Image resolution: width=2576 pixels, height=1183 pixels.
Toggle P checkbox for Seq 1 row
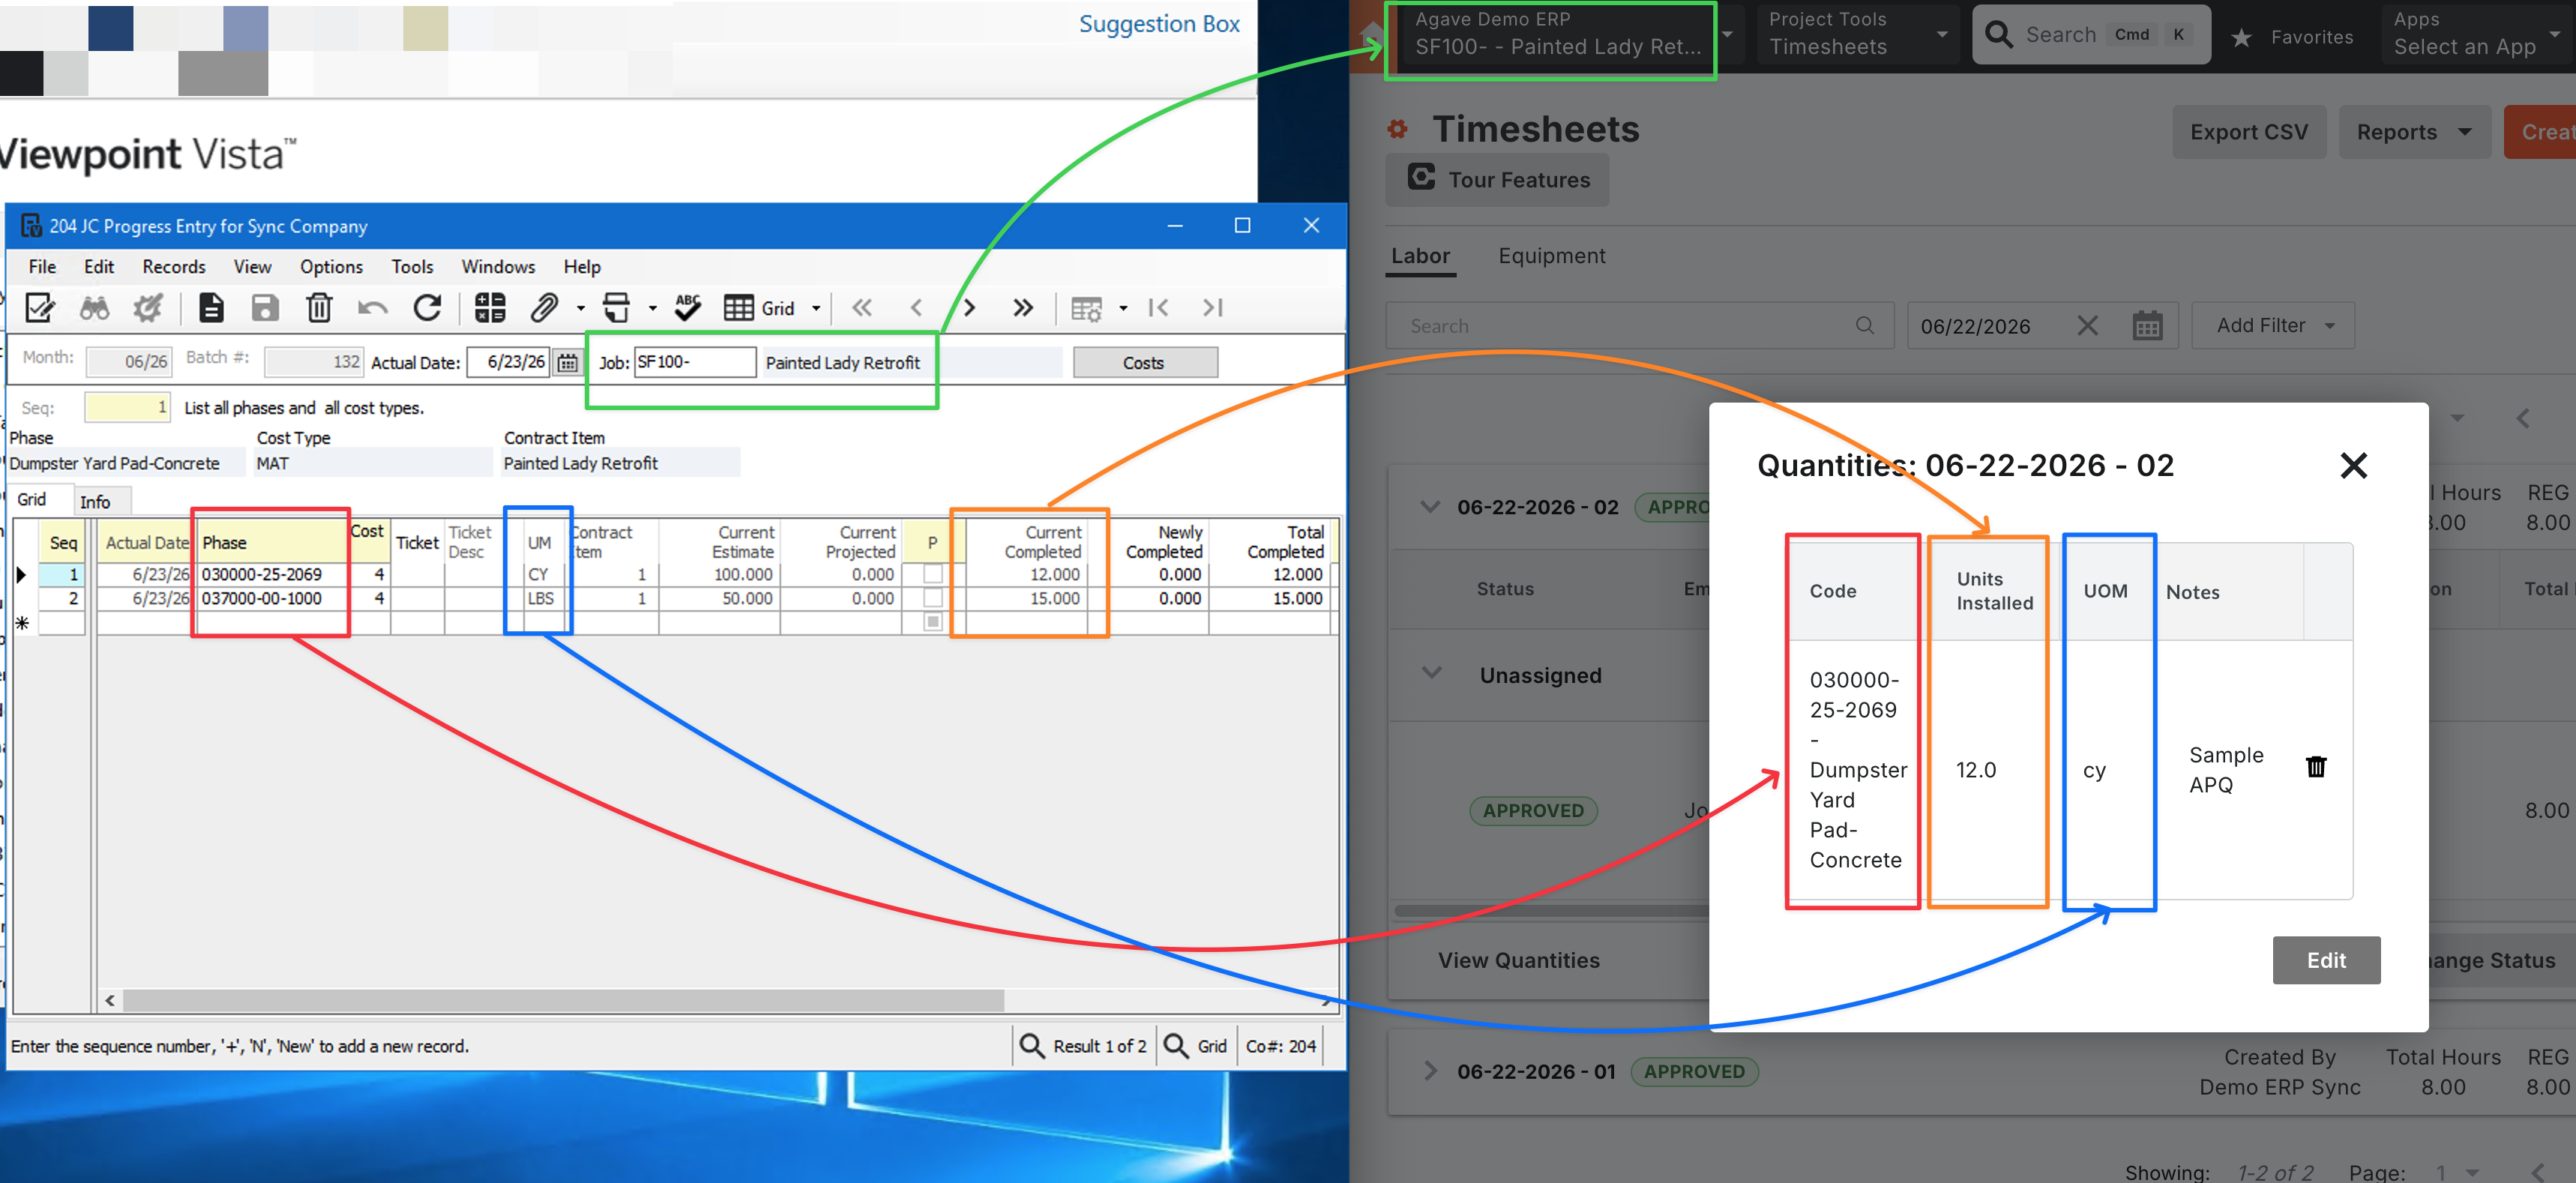pyautogui.click(x=932, y=574)
